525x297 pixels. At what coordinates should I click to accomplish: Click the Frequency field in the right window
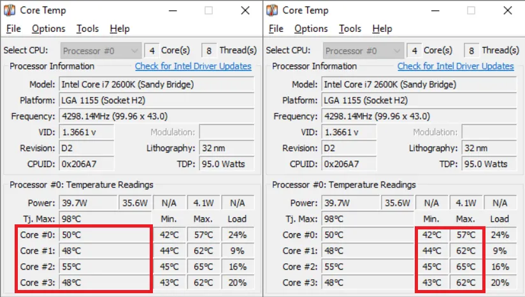coord(419,117)
